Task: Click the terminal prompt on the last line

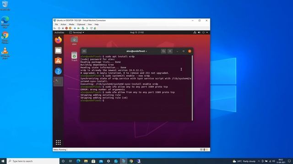Action: pyautogui.click(x=92, y=100)
